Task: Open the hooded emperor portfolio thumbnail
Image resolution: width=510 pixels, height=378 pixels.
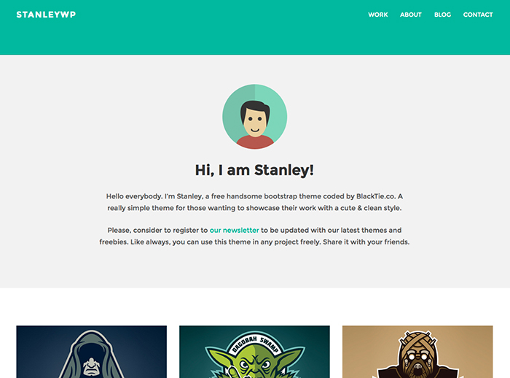Action: 91,352
